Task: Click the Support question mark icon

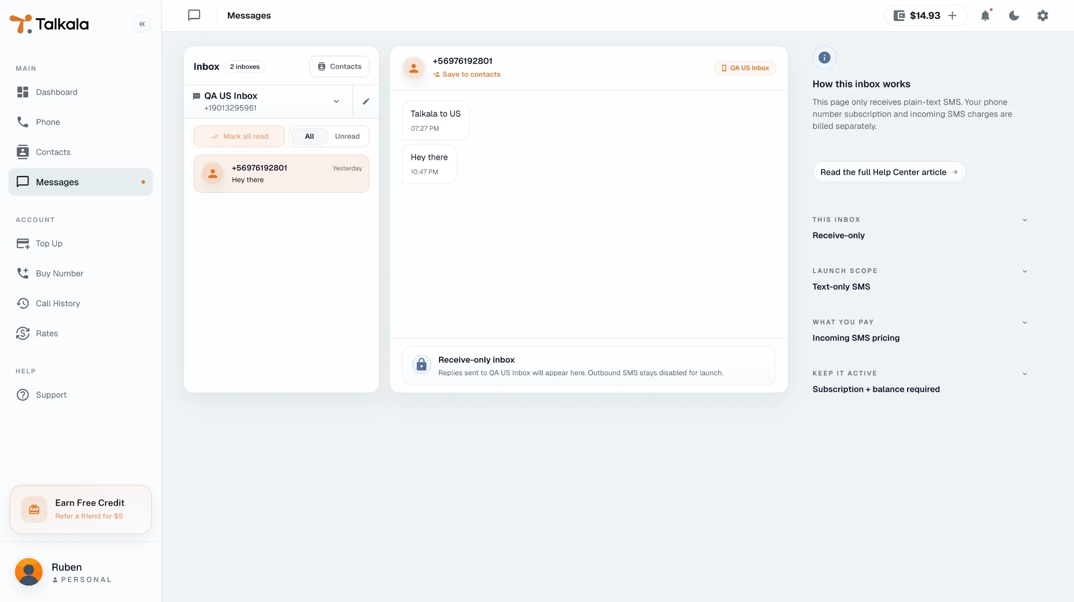Action: pyautogui.click(x=23, y=395)
